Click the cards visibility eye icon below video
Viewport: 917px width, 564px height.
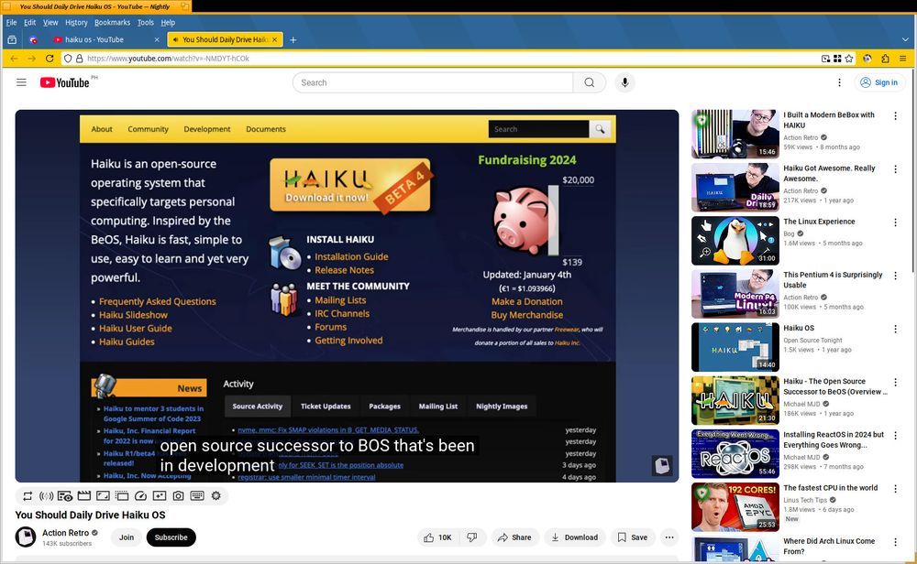pyautogui.click(x=65, y=495)
